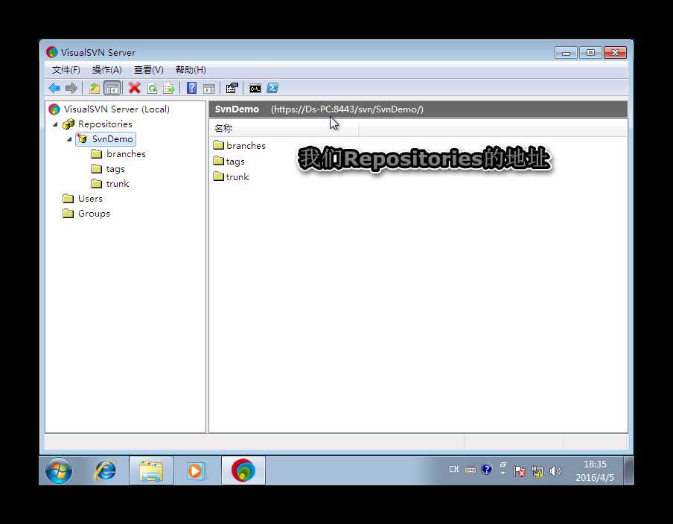673x524 pixels.
Task: Click the network status icon in tray
Action: pyautogui.click(x=537, y=471)
